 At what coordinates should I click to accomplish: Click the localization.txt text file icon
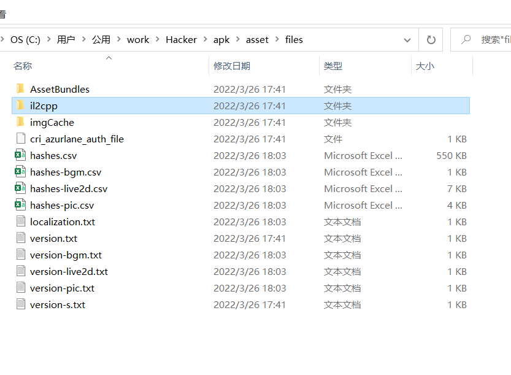[x=20, y=222]
